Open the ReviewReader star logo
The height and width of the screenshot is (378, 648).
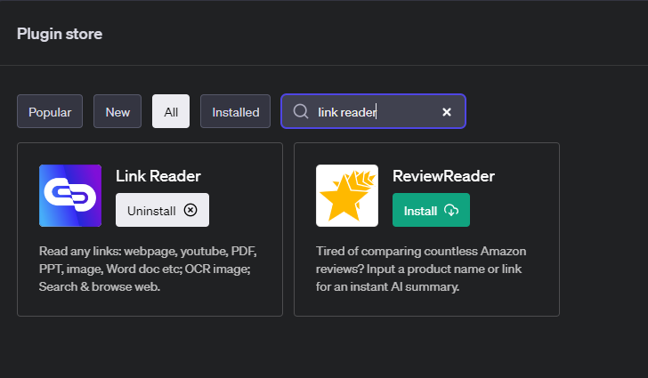click(x=347, y=196)
